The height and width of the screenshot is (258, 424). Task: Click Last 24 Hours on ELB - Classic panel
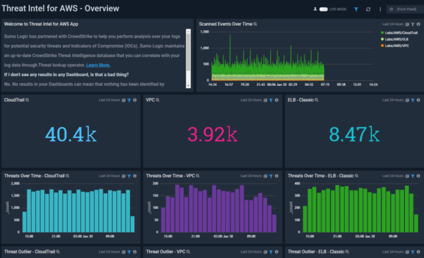pyautogui.click(x=393, y=100)
